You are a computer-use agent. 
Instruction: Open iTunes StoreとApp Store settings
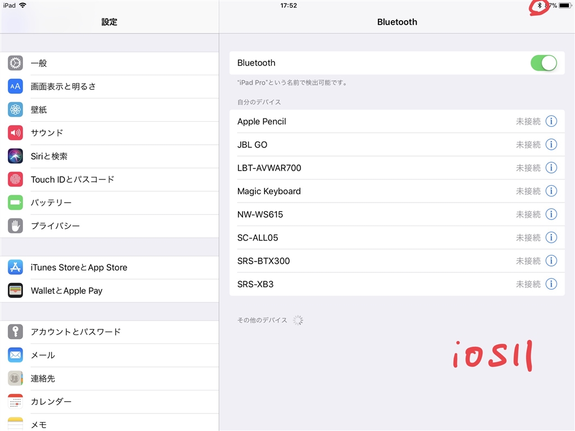[x=109, y=267]
